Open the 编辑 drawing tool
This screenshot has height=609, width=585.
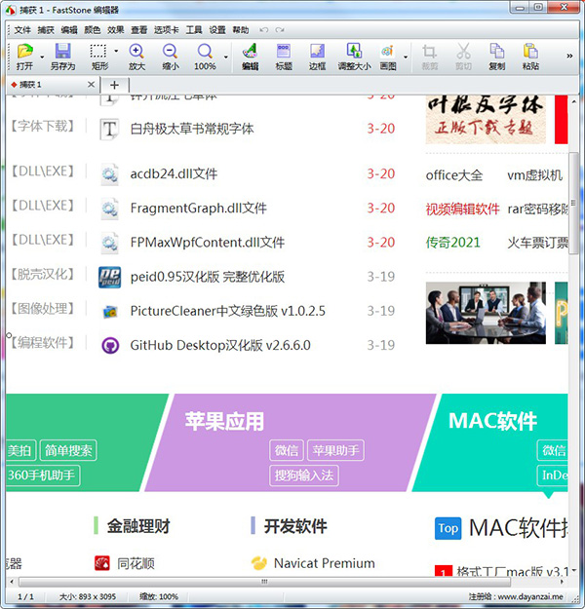(250, 57)
